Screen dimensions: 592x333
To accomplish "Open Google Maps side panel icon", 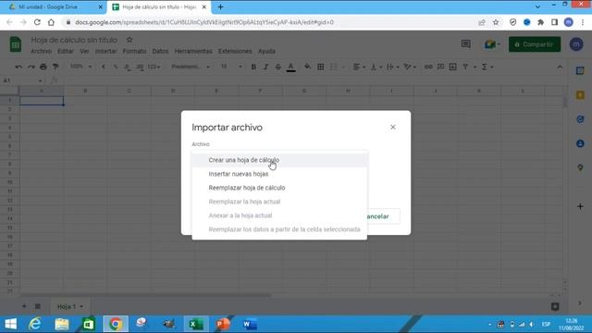I will pyautogui.click(x=580, y=167).
